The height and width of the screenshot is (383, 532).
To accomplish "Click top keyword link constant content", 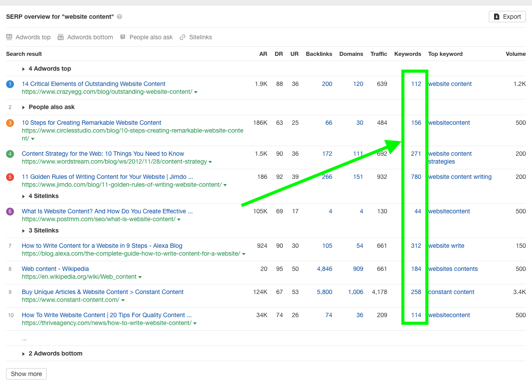I will coord(451,292).
